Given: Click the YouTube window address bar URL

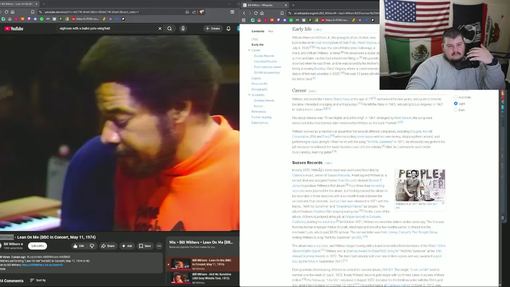Looking at the screenshot, I should [x=92, y=12].
